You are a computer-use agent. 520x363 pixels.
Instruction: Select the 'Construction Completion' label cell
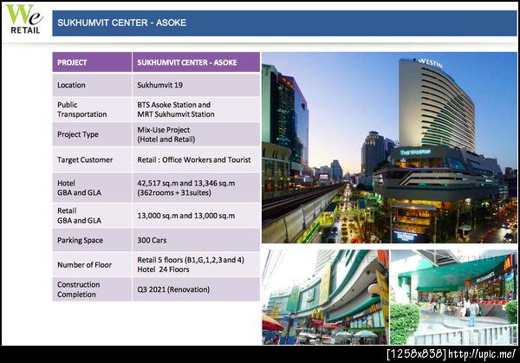92,289
